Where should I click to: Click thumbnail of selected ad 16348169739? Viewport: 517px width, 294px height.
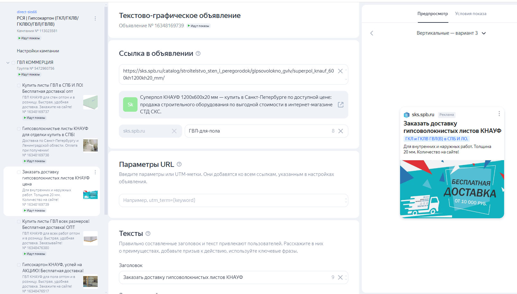pos(90,195)
